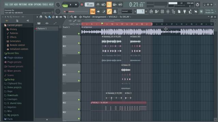Click the stamp icon in recording panel
This screenshot has width=218, height=122.
tap(115, 12)
